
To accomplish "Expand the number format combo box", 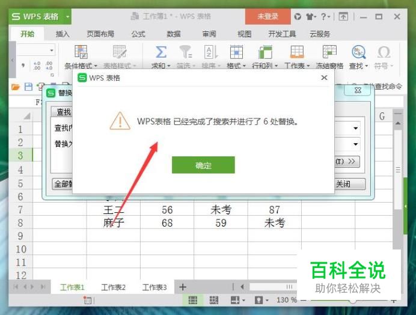I will 52,50.
